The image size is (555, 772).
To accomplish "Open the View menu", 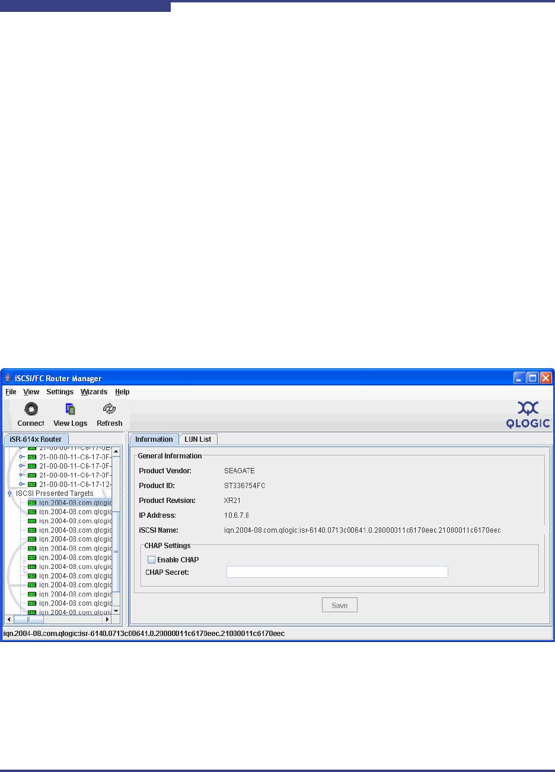I will click(x=31, y=392).
